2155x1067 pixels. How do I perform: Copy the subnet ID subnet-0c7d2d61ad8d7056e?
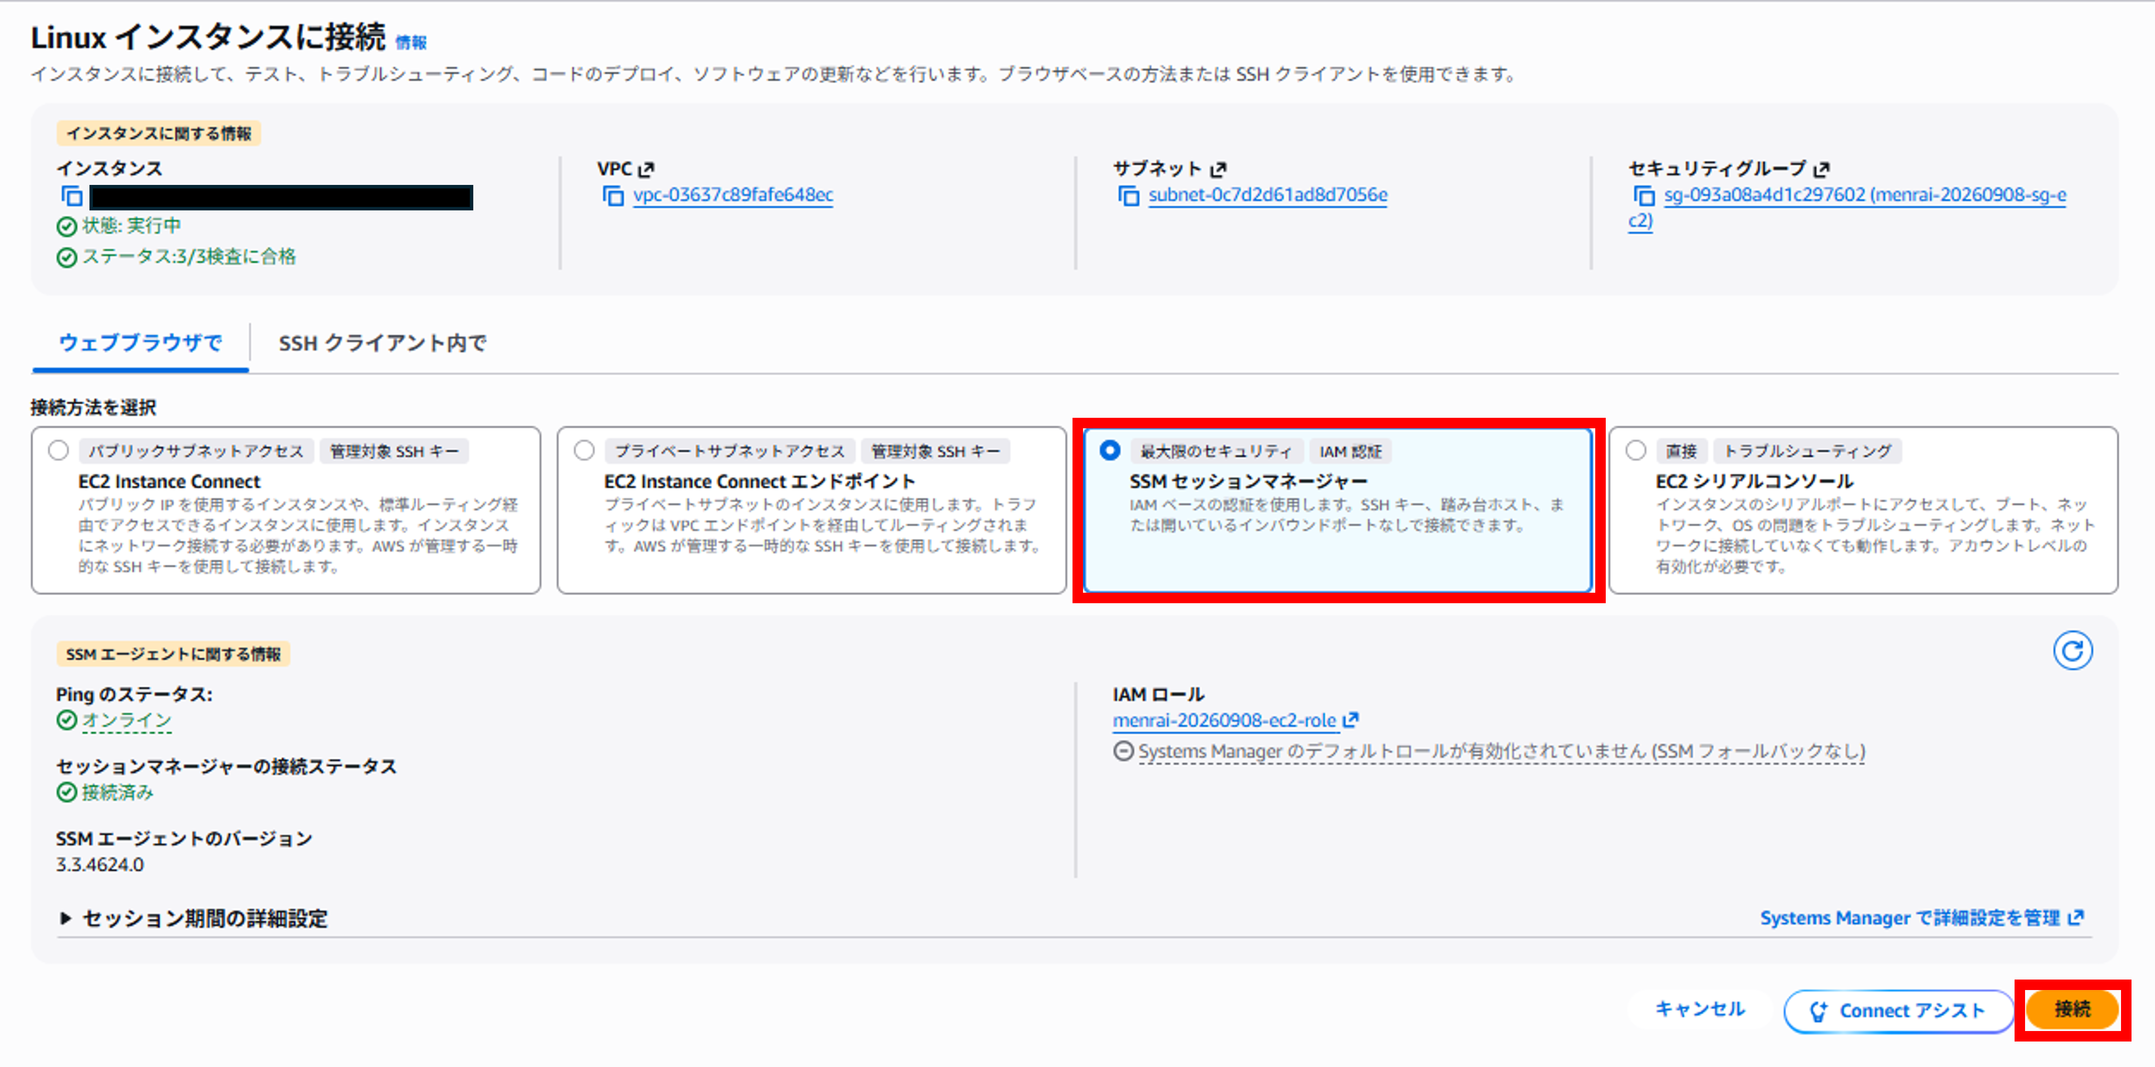point(1128,197)
